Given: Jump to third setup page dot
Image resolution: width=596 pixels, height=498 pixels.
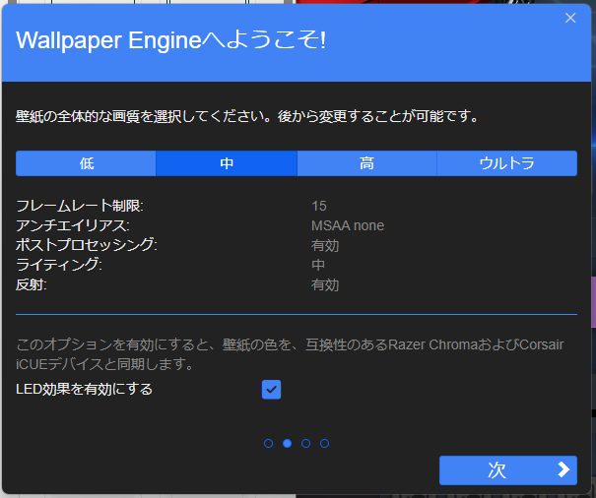Looking at the screenshot, I should [306, 443].
